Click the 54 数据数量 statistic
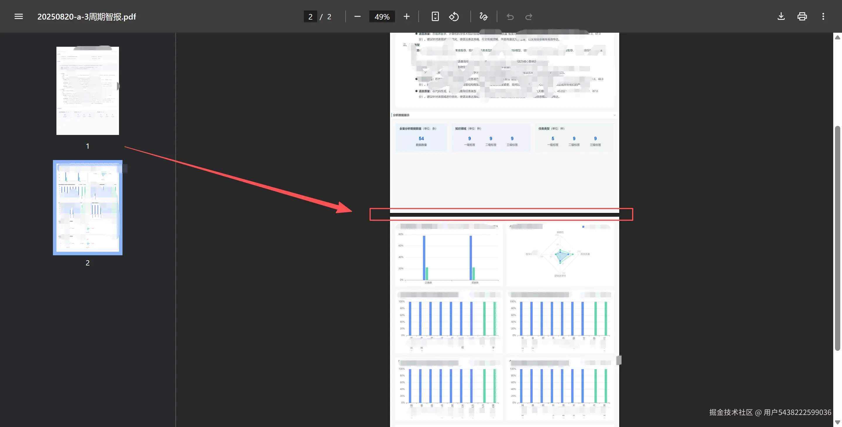The width and height of the screenshot is (842, 427). click(x=421, y=141)
